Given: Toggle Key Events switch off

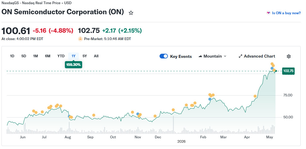Looking at the screenshot, I should 163,56.
